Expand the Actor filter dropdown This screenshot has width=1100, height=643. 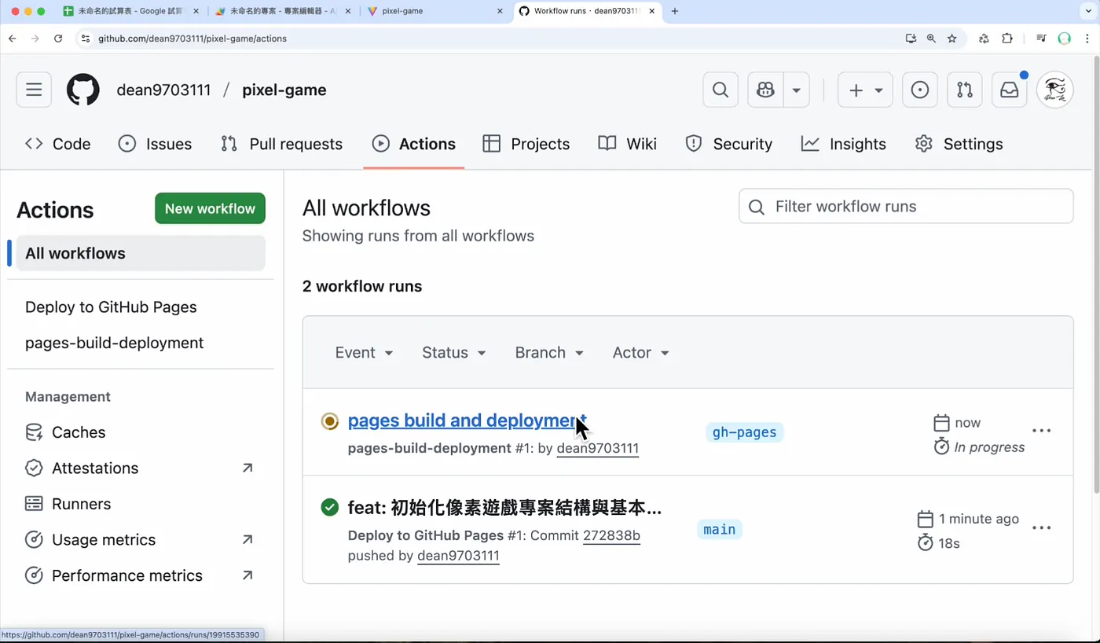pyautogui.click(x=641, y=352)
